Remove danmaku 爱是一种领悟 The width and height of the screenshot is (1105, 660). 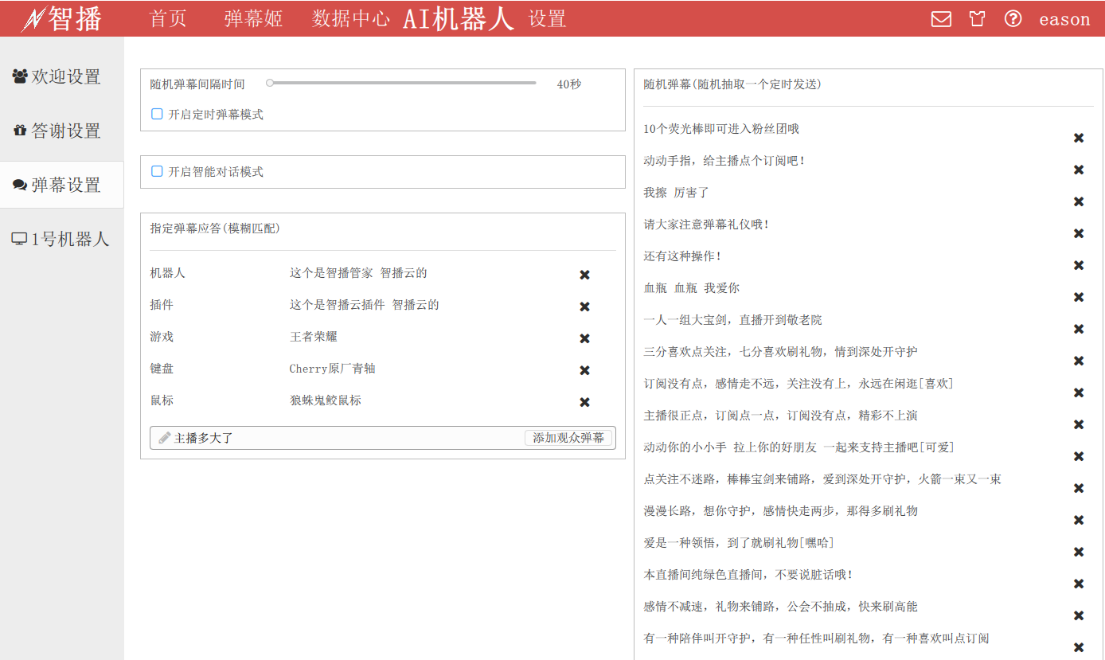[x=1079, y=552]
